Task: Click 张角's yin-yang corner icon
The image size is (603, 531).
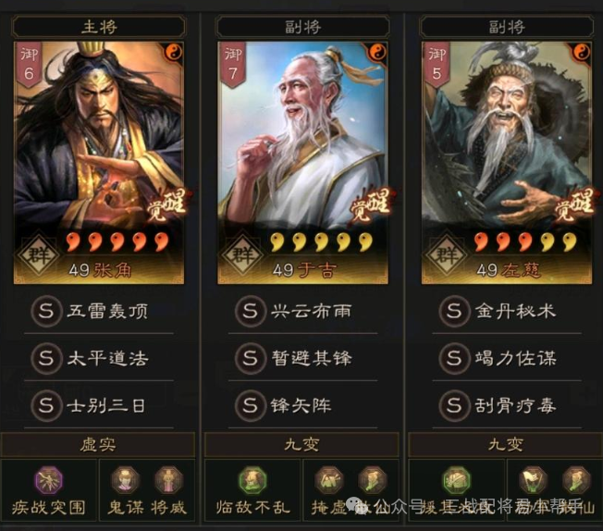Action: click(x=174, y=52)
